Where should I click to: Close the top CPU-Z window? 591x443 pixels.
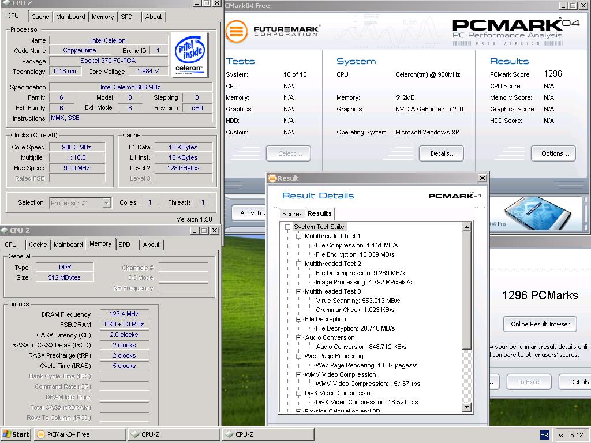[x=217, y=3]
